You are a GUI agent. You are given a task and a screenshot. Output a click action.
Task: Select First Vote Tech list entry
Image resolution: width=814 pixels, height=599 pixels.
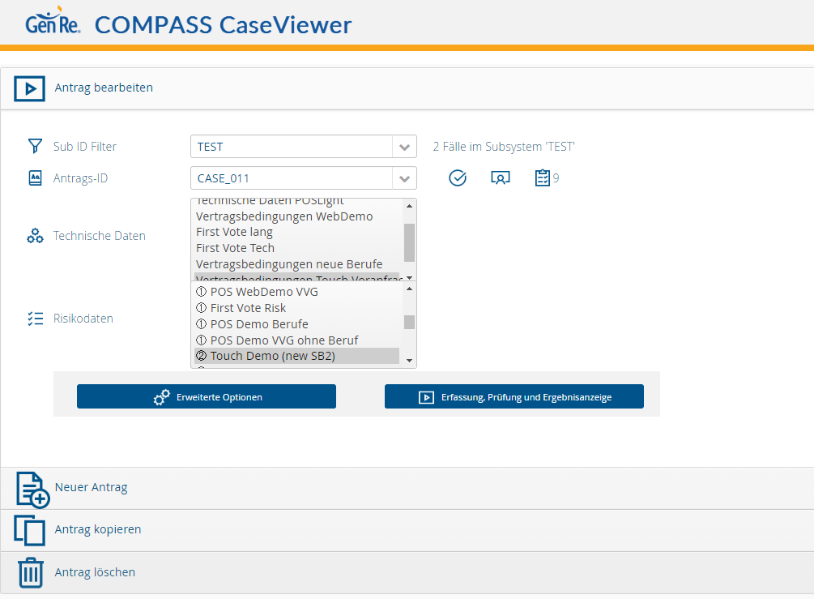tap(297, 248)
